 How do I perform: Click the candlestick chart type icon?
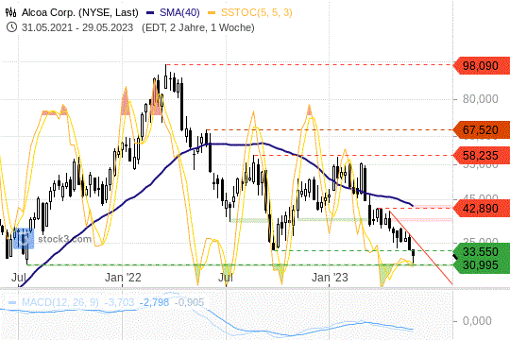tap(10, 12)
